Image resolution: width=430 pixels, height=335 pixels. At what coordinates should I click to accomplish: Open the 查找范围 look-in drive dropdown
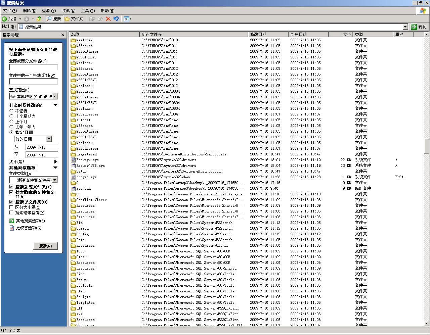point(54,97)
